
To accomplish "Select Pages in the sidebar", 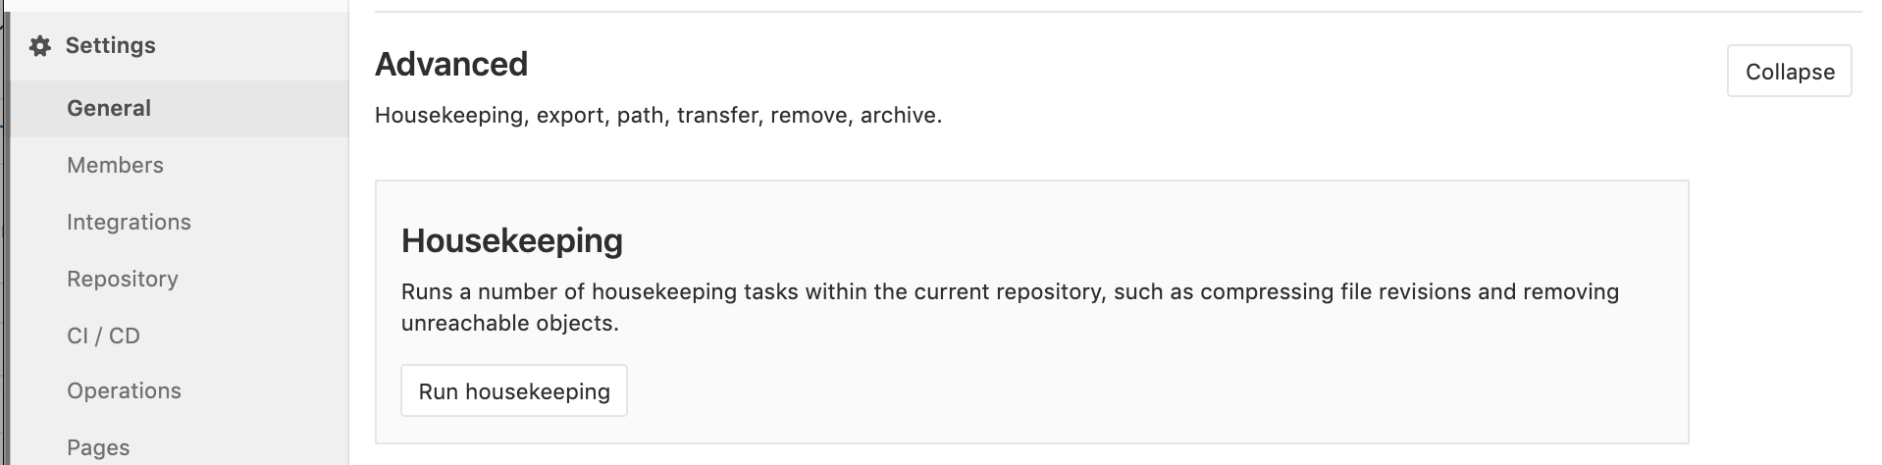I will point(98,447).
